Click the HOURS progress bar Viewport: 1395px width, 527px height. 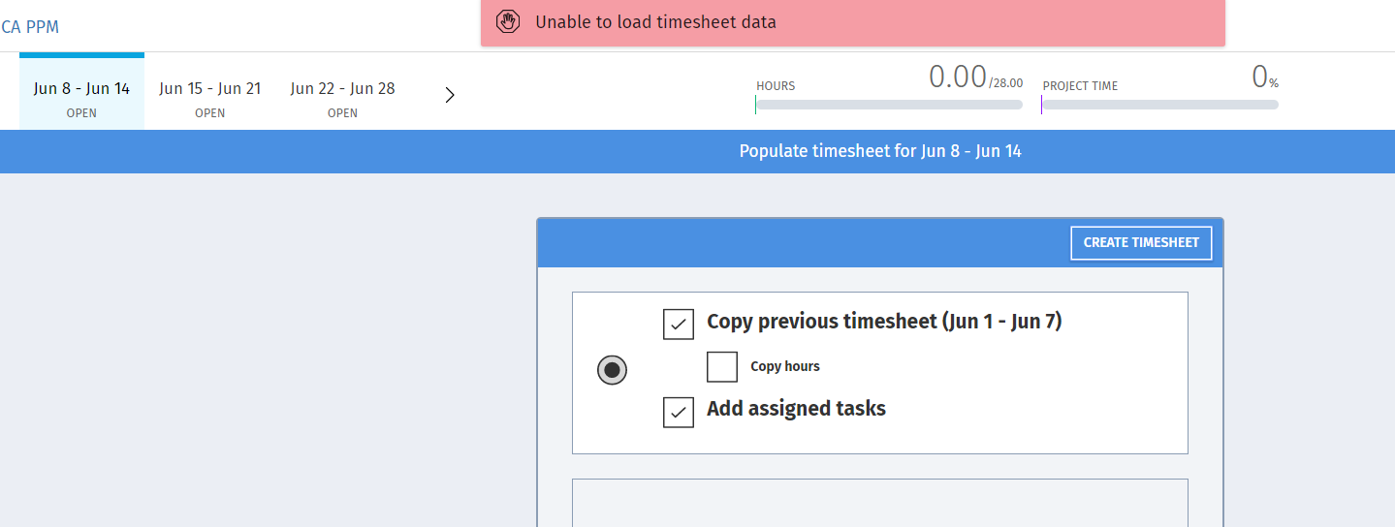(x=889, y=105)
